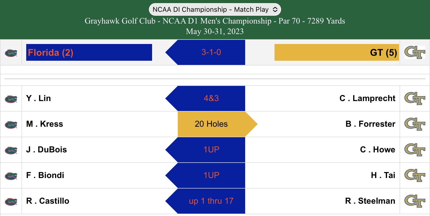Click the Gators logo next to Y. Lin
The width and height of the screenshot is (430, 216).
click(x=11, y=99)
